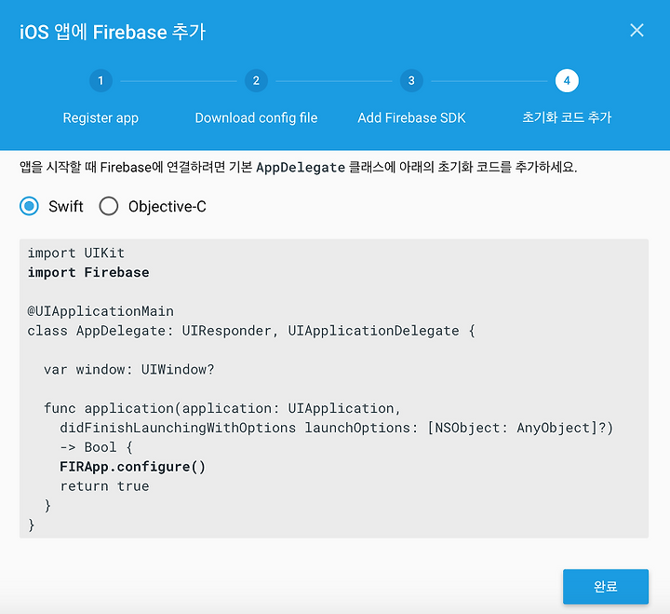670x614 pixels.
Task: Click the 'FIRApp.configure()' code line
Action: tap(132, 467)
